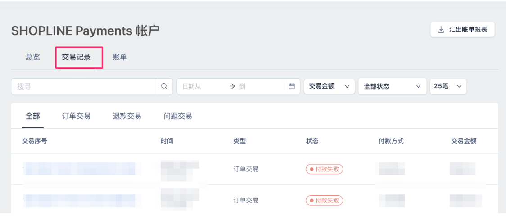Click the 日期从 start date field
The image size is (506, 216).
(x=202, y=86)
